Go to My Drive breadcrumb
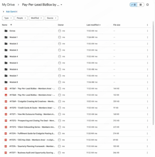Screen dimensions: 155x157 tap(8, 5)
